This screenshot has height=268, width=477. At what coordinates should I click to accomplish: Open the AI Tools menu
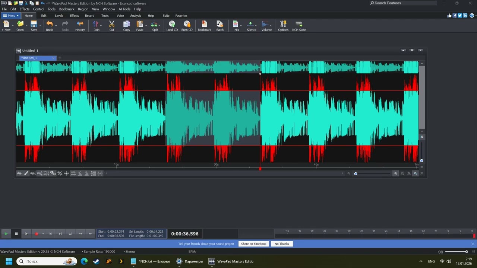124,9
